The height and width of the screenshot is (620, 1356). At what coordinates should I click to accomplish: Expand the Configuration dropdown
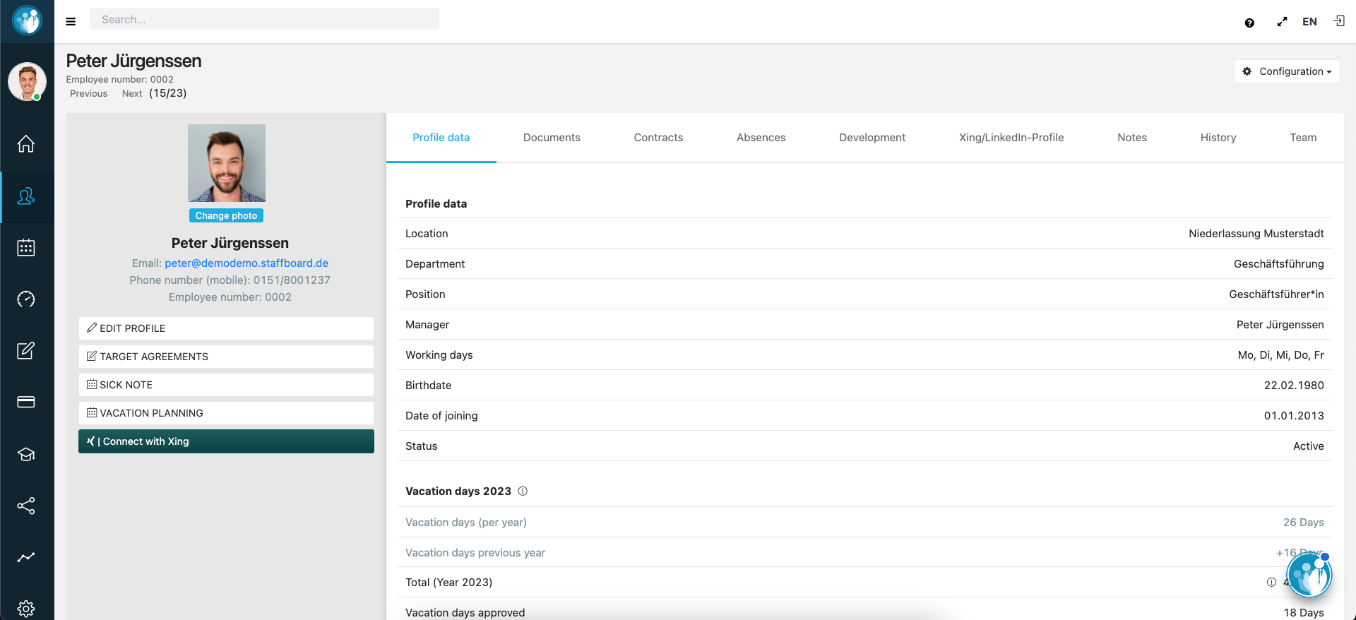(x=1287, y=71)
